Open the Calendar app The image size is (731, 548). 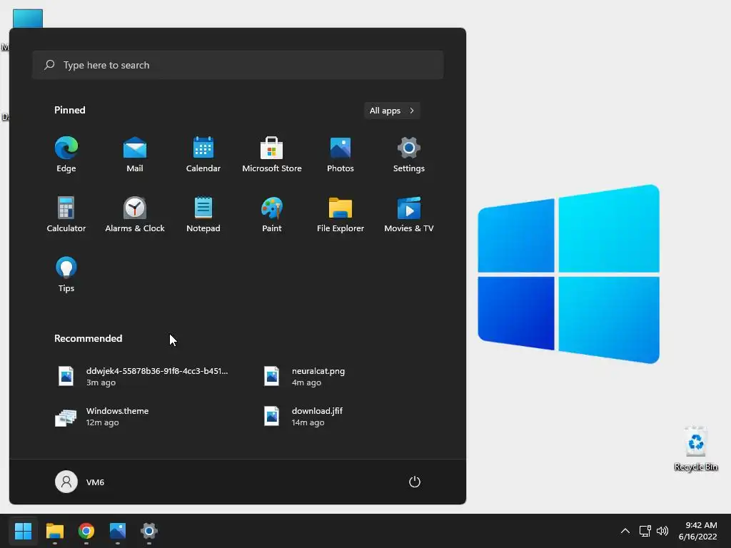(x=203, y=155)
